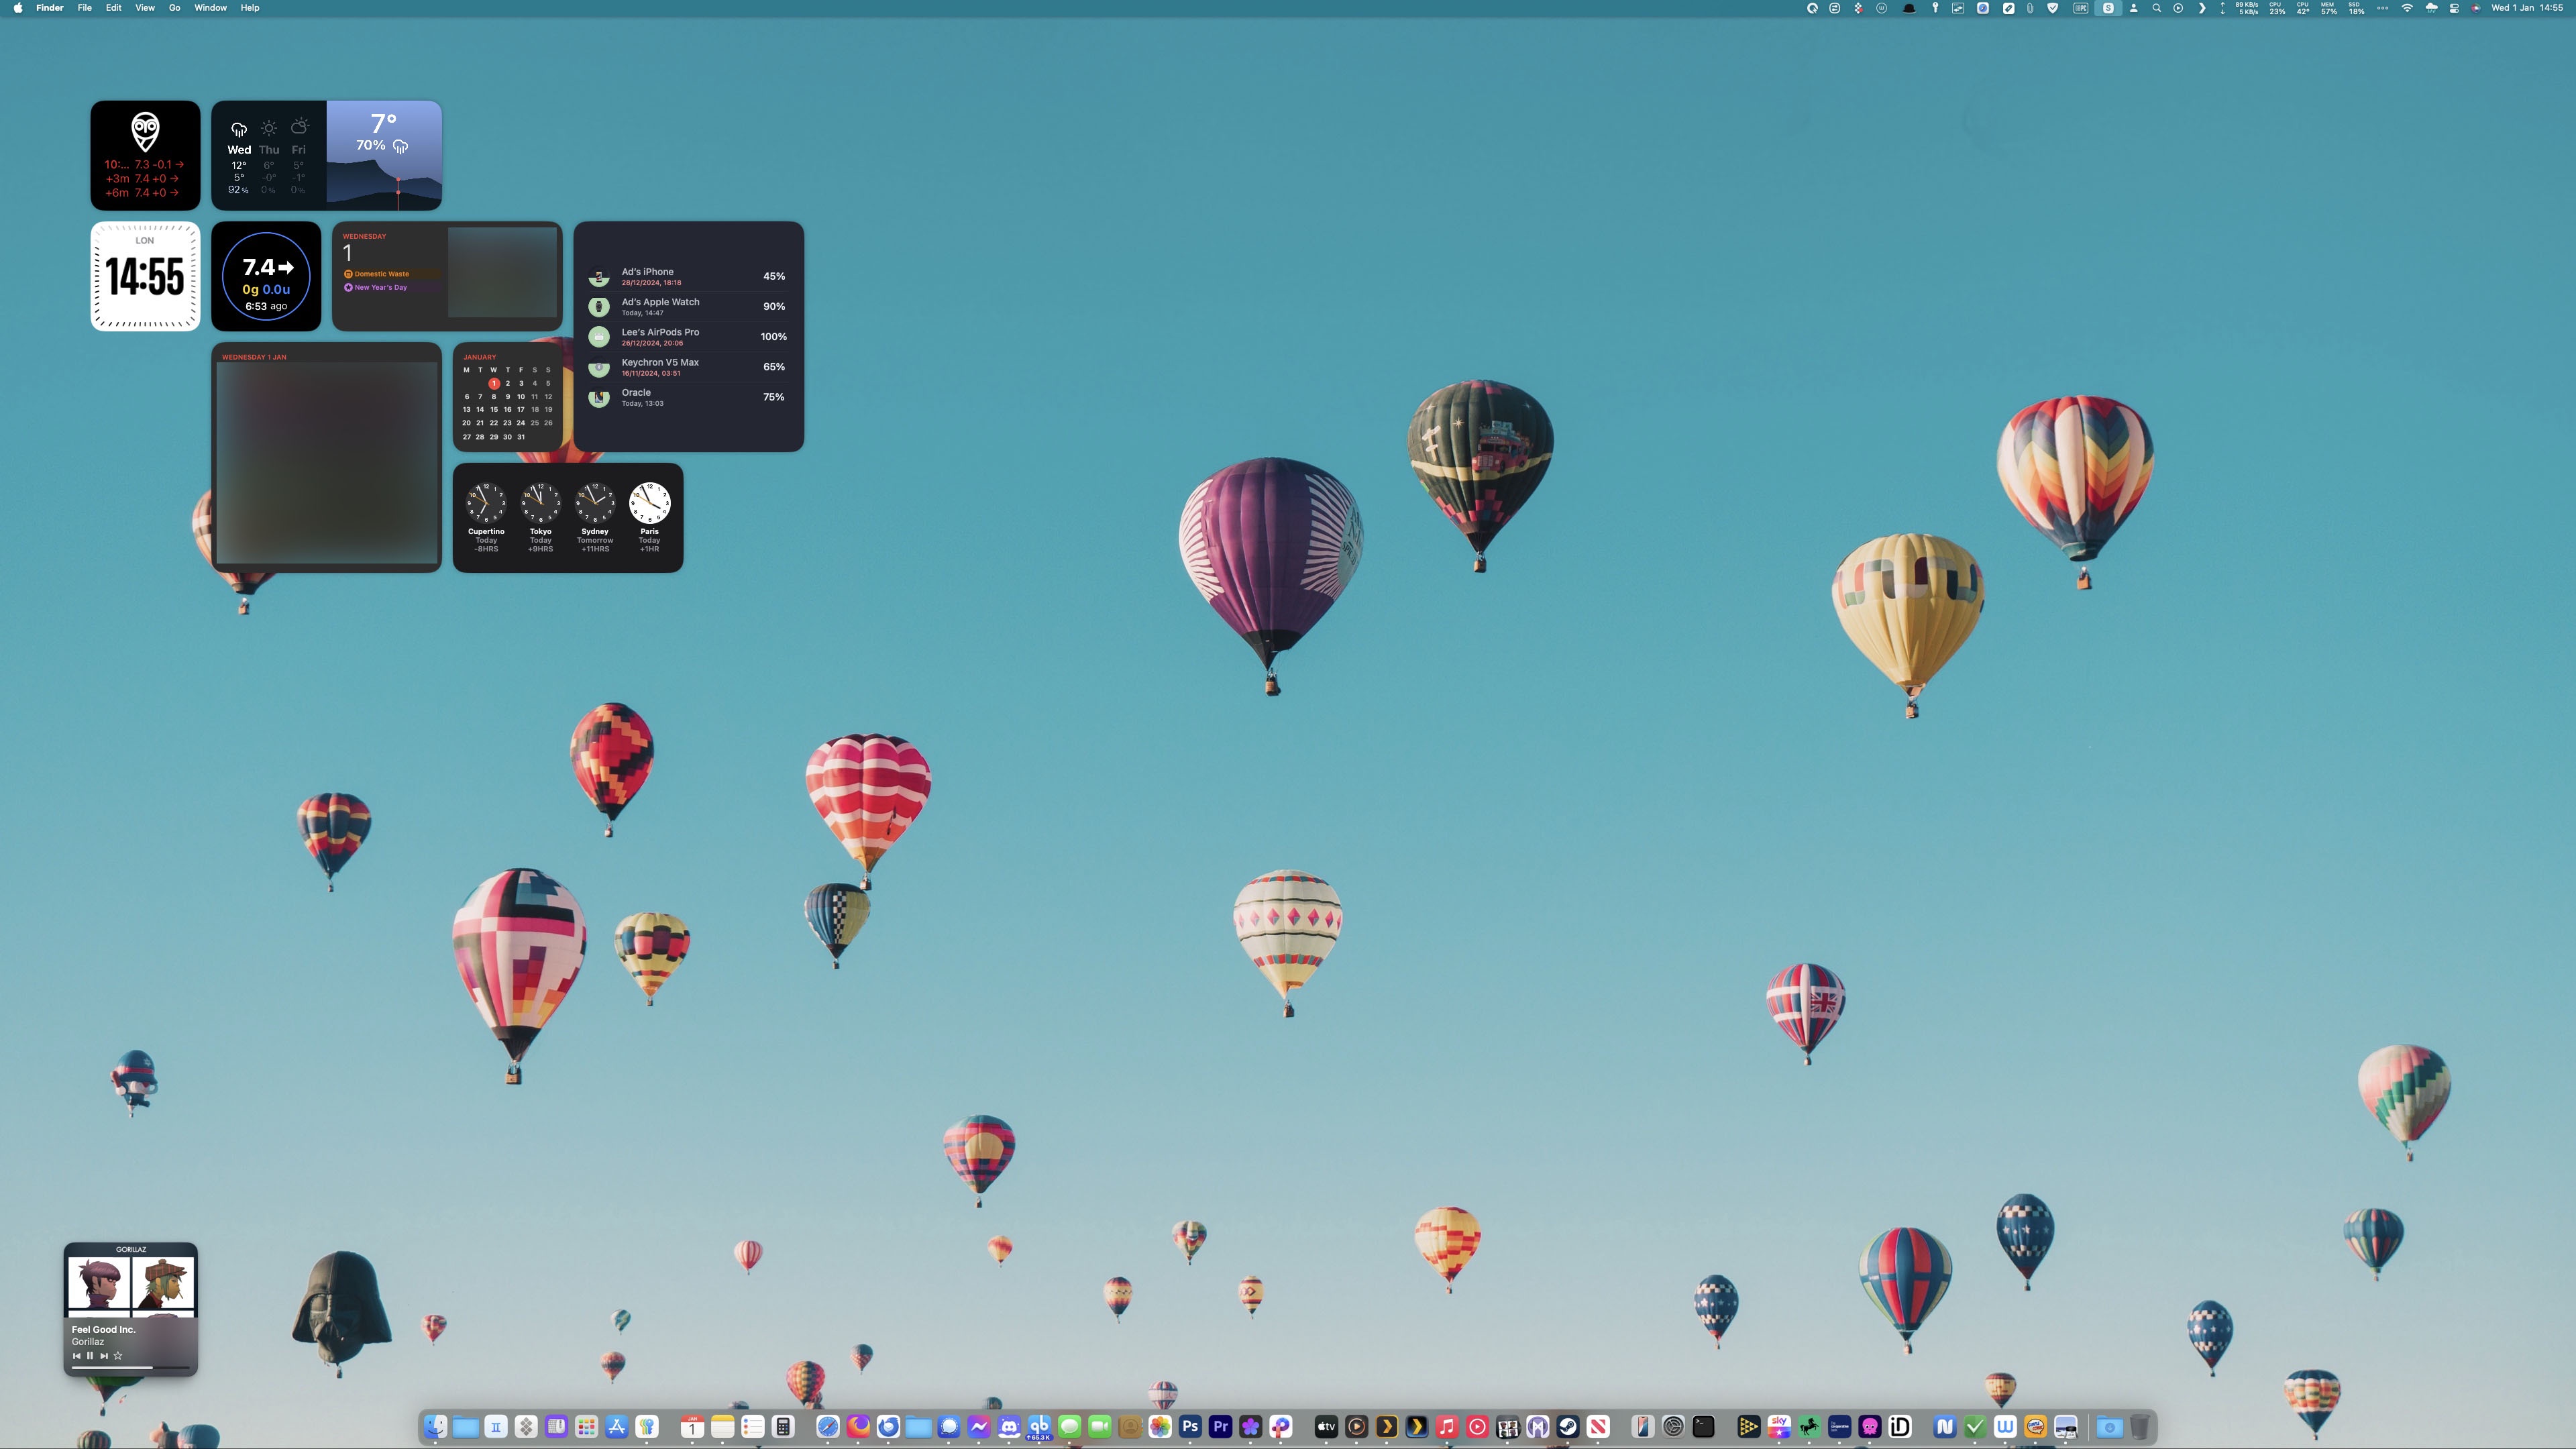Launch Terminal from the Dock

point(1703,1426)
